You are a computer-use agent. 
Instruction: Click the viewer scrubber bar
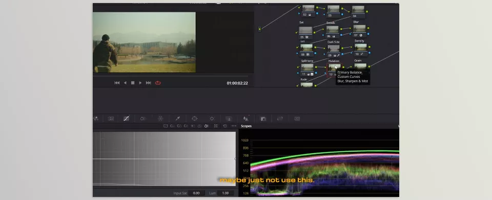pos(170,76)
